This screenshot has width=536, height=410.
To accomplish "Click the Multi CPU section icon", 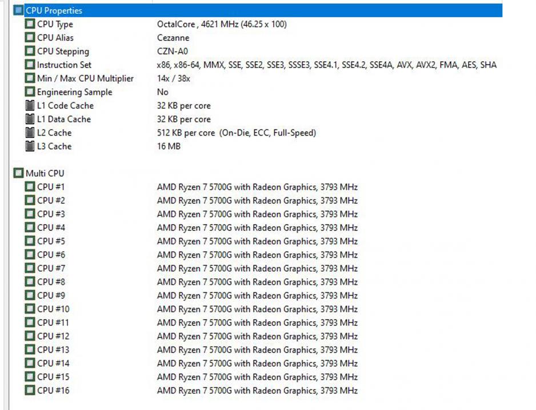I will (19, 173).
